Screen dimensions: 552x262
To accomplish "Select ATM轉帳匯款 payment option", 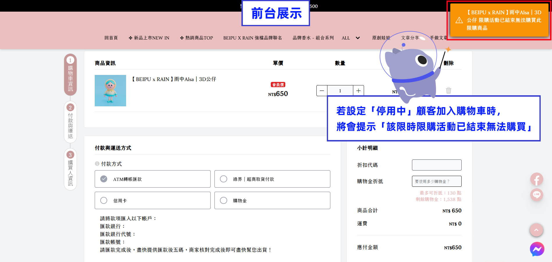I will [153, 179].
